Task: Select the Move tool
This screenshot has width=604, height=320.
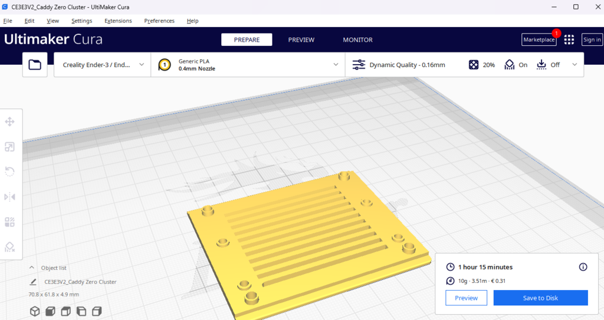Action: coord(9,122)
